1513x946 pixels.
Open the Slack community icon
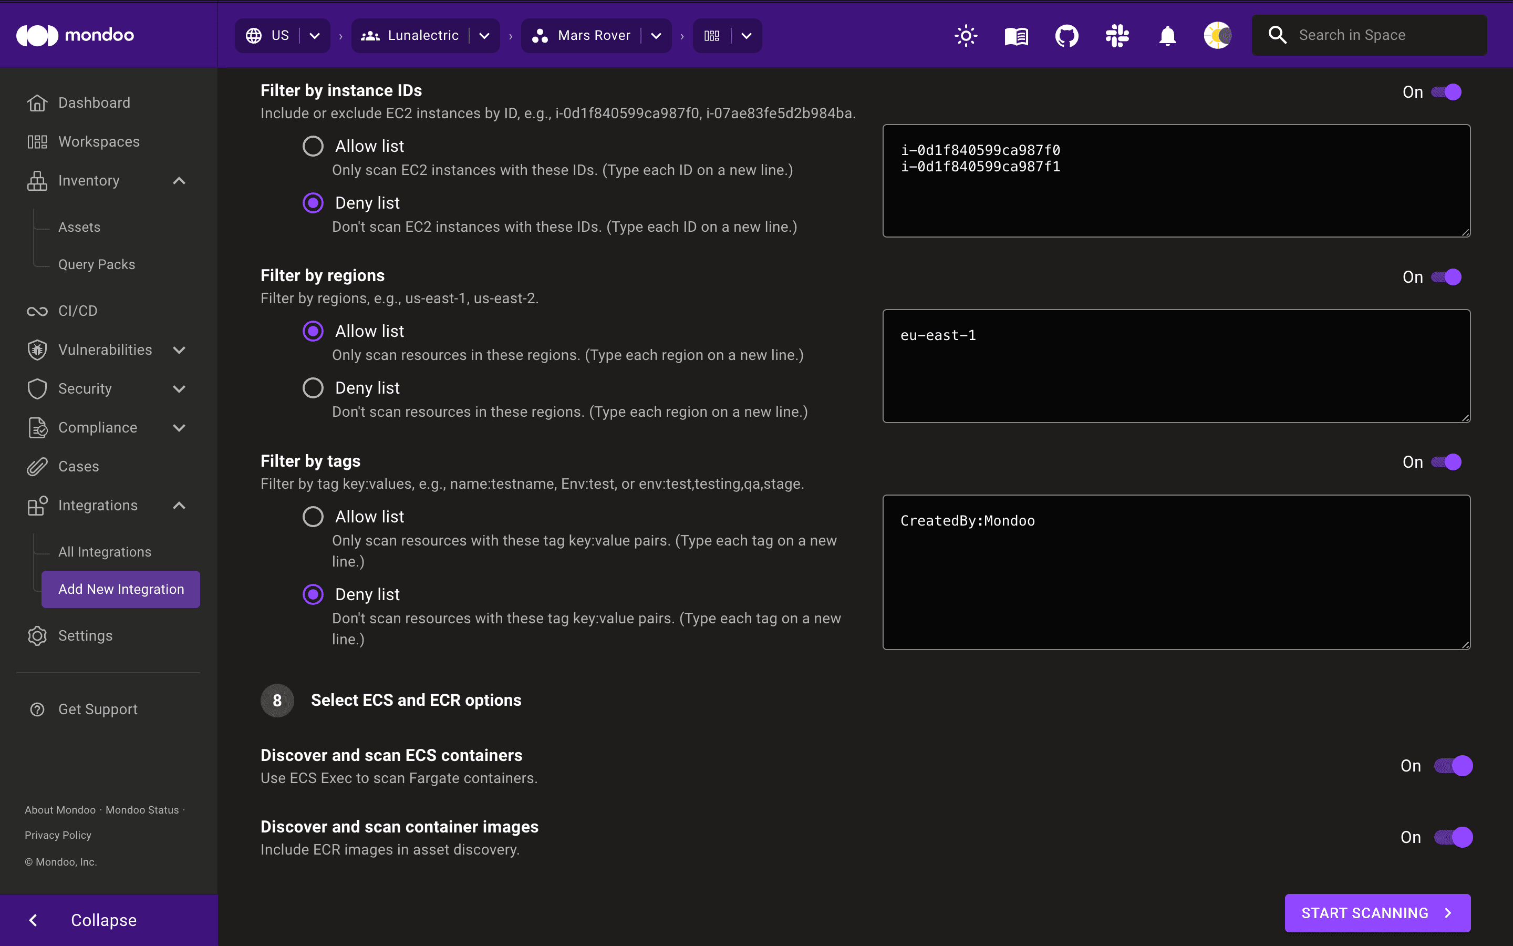click(x=1116, y=36)
